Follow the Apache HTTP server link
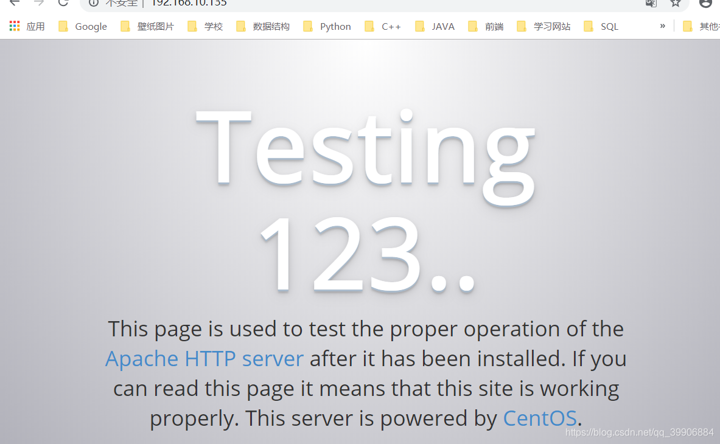This screenshot has width=720, height=444. [x=204, y=359]
